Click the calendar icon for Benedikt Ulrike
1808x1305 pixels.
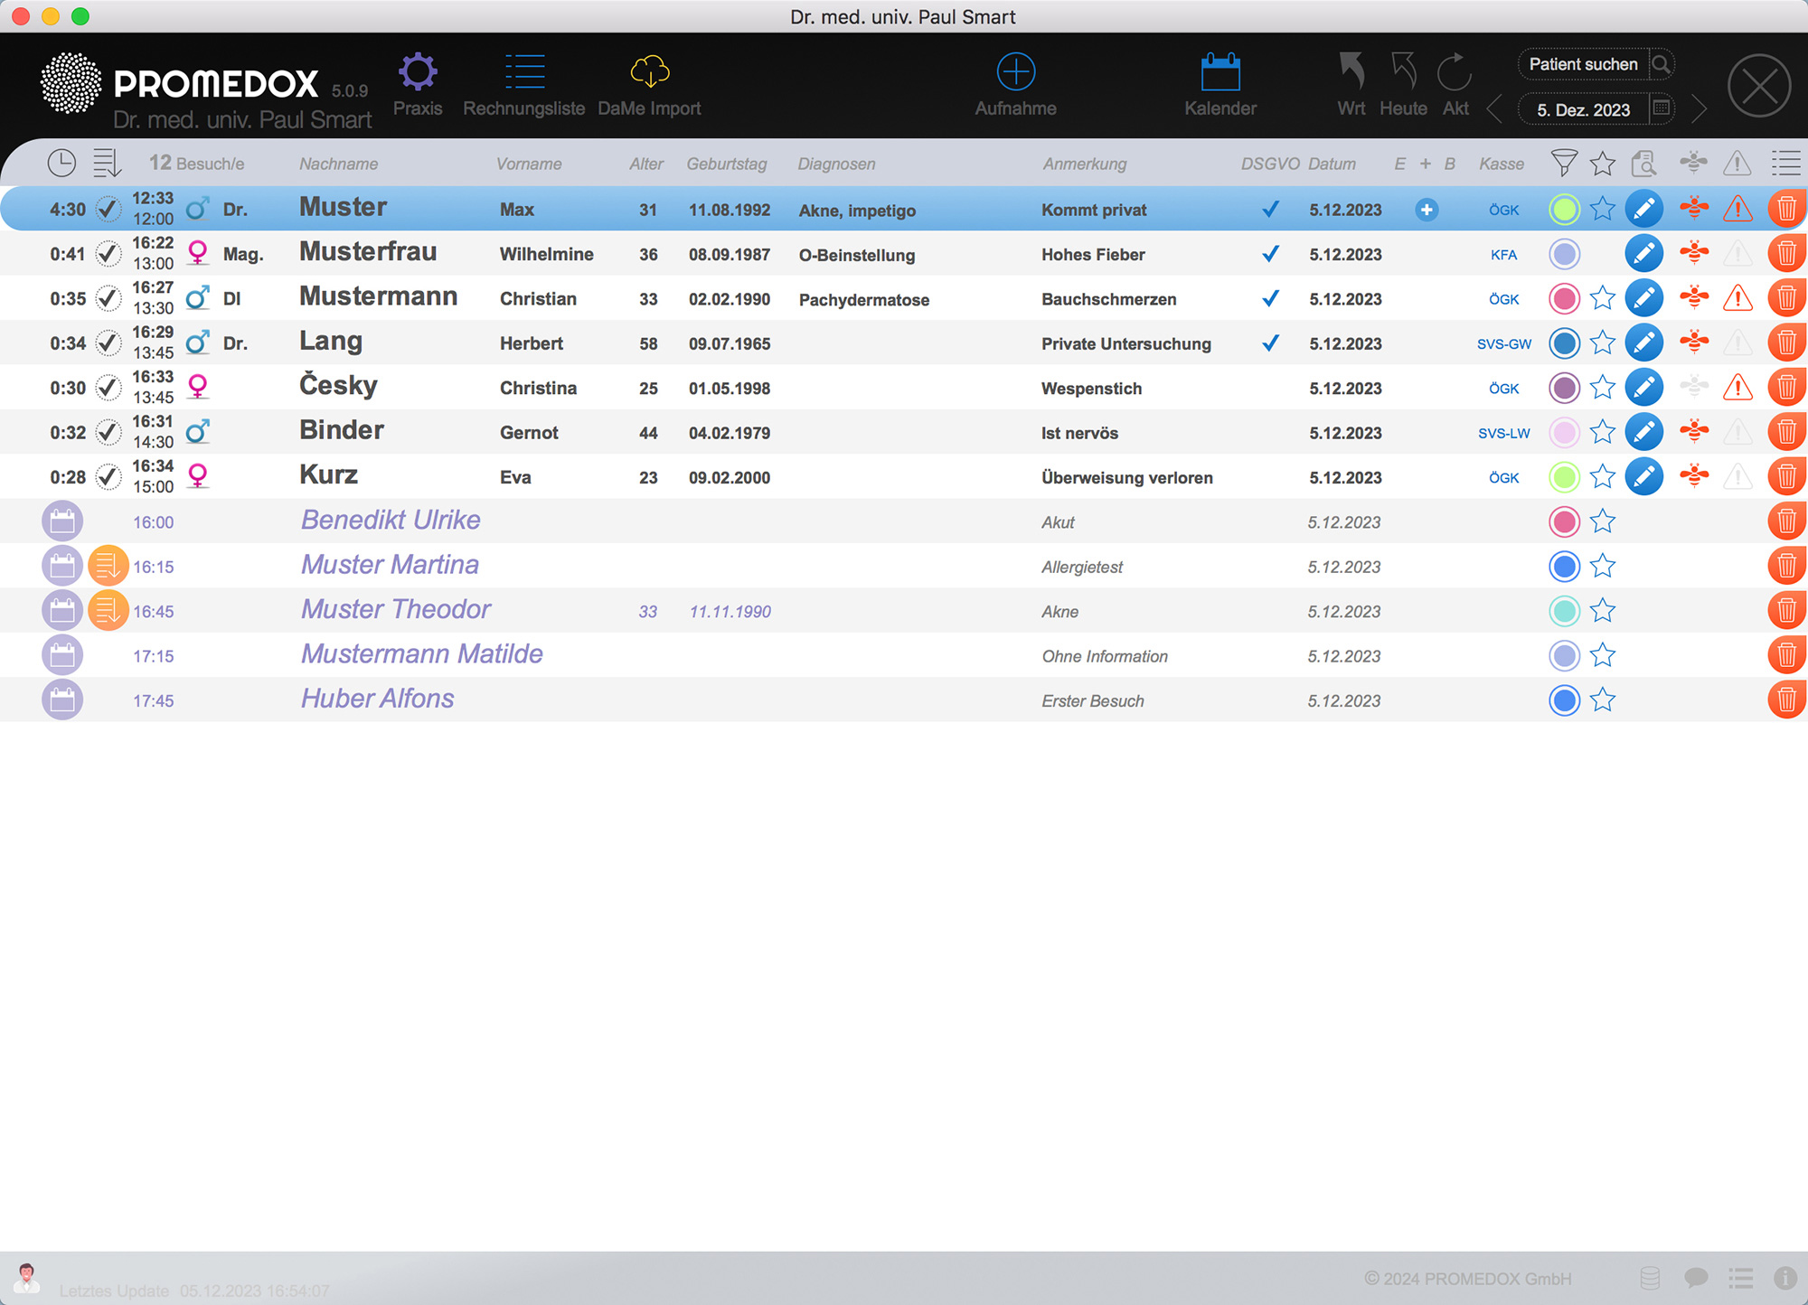(x=62, y=521)
